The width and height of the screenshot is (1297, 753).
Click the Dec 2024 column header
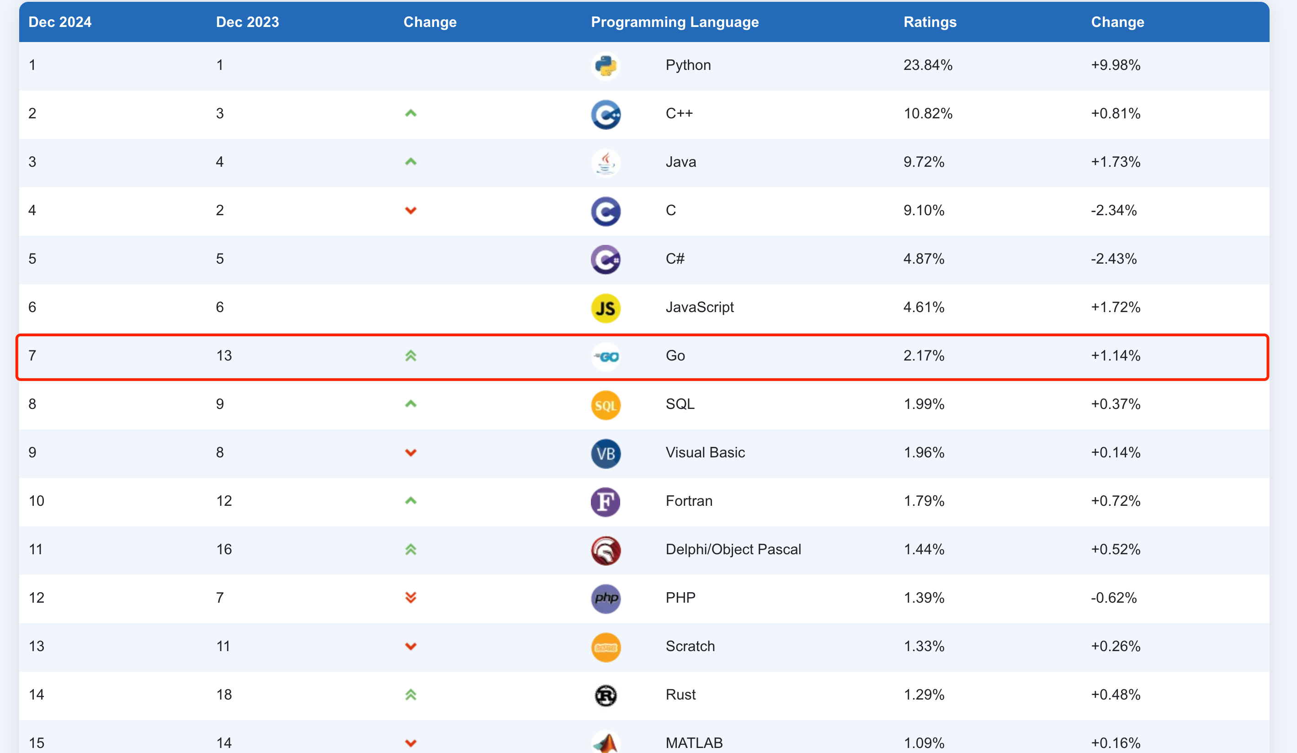[x=60, y=22]
